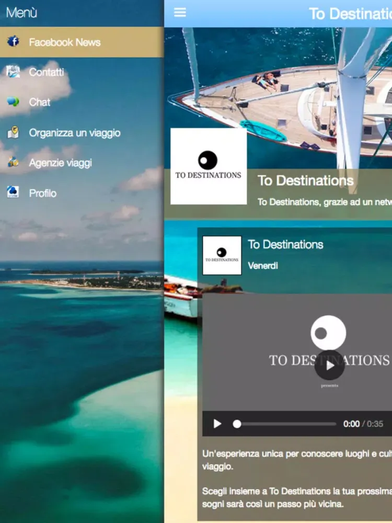Click the Menù header label
Screen dimensions: 392x523
pyautogui.click(x=21, y=13)
